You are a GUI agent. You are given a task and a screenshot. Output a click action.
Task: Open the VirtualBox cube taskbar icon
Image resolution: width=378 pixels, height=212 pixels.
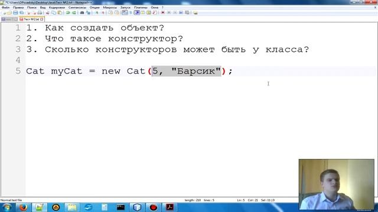[137, 207]
